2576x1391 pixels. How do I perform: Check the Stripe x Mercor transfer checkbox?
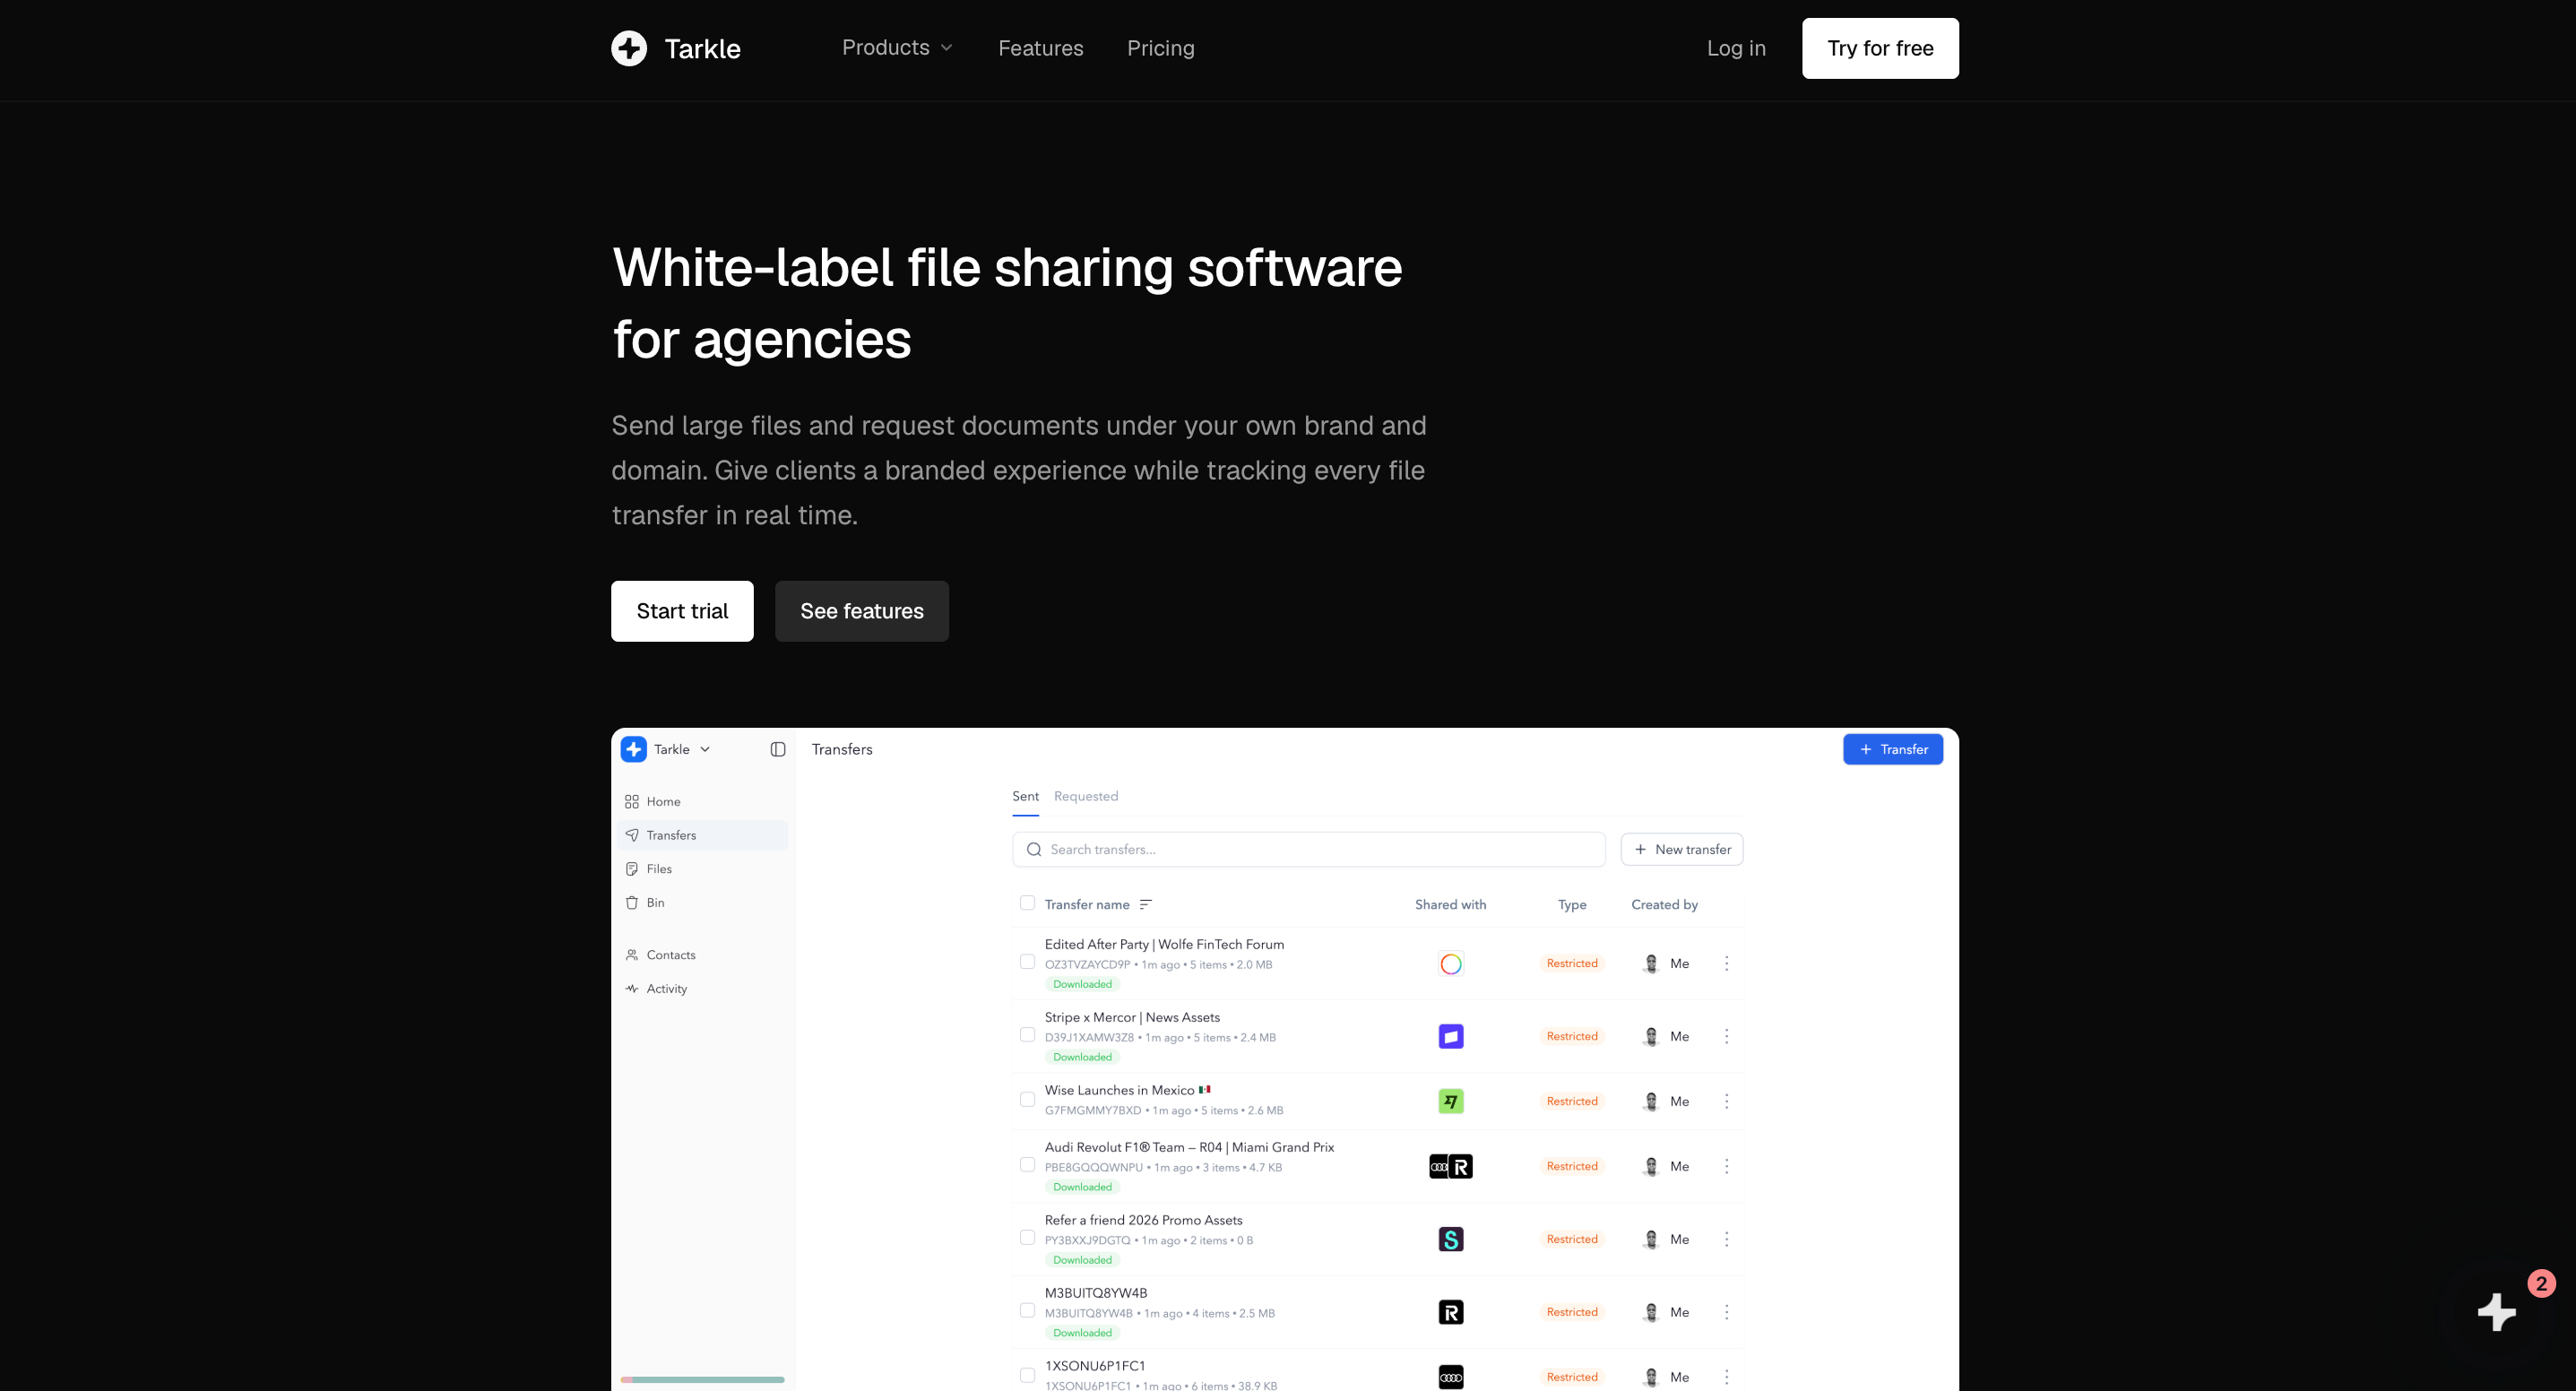pos(1027,1034)
